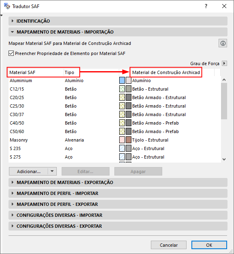Click Alumínio type cell

pyautogui.click(x=74, y=80)
